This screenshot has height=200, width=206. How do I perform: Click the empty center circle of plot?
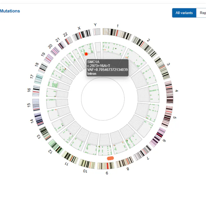tap(103, 99)
